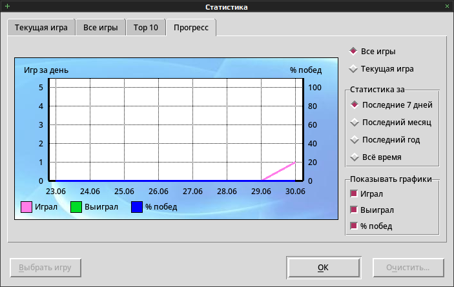Click the Выбрать игру button
Image resolution: width=454 pixels, height=287 pixels.
pos(45,268)
